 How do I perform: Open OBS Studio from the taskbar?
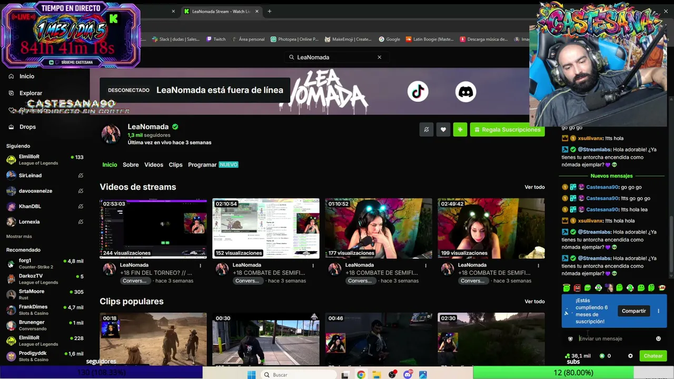(392, 375)
